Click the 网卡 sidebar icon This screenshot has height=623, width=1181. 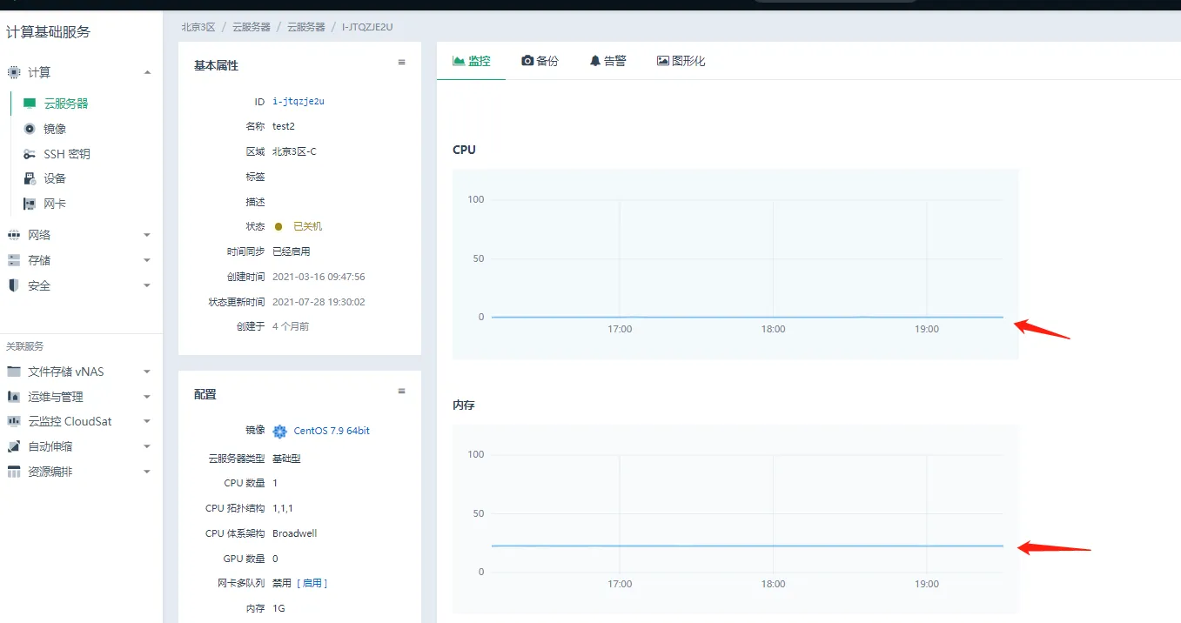30,204
